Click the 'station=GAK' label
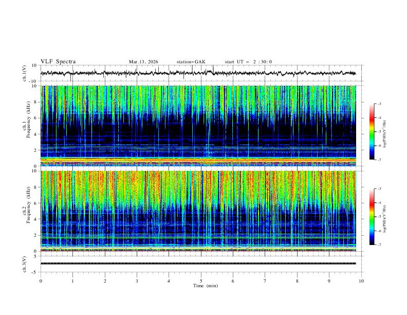 pos(191,62)
